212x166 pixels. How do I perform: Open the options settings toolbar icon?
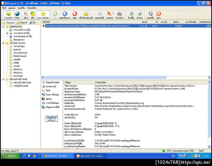click(151, 15)
